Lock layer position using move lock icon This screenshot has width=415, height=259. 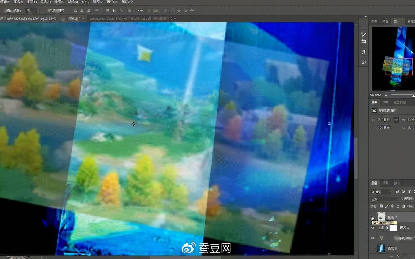(393, 206)
